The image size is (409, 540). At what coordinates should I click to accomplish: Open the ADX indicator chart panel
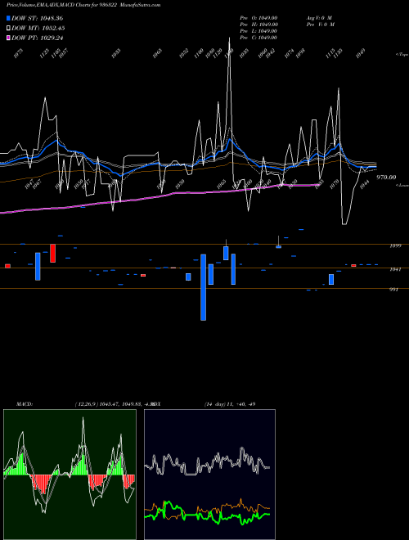click(209, 475)
